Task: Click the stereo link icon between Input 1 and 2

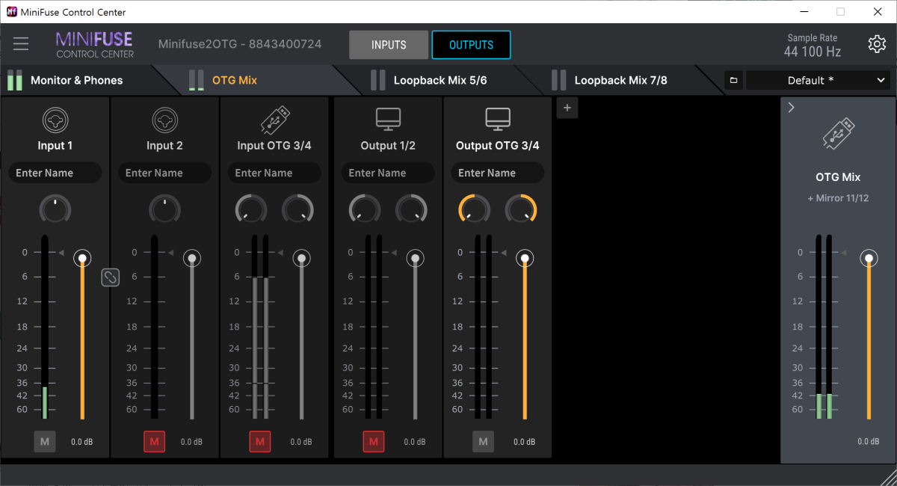Action: pos(110,277)
